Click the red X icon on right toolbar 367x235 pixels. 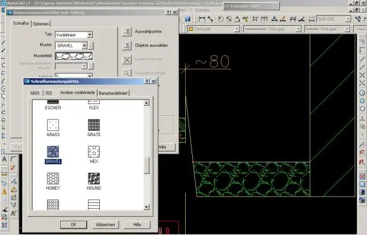coord(362,176)
